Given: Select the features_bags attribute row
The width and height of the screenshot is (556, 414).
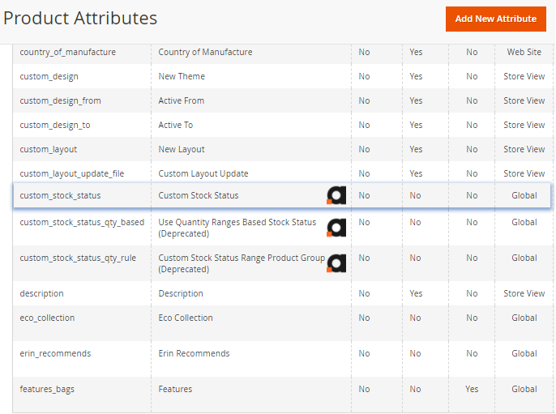Looking at the screenshot, I should click(x=47, y=389).
